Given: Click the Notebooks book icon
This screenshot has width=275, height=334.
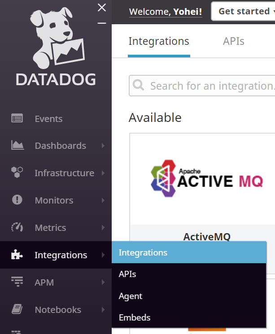Looking at the screenshot, I should click(x=17, y=309).
